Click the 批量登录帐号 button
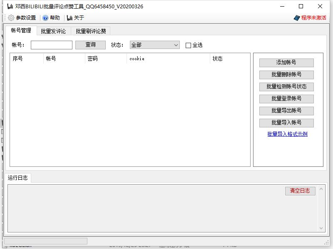Image resolution: width=333 pixels, height=249 pixels. coord(286,99)
